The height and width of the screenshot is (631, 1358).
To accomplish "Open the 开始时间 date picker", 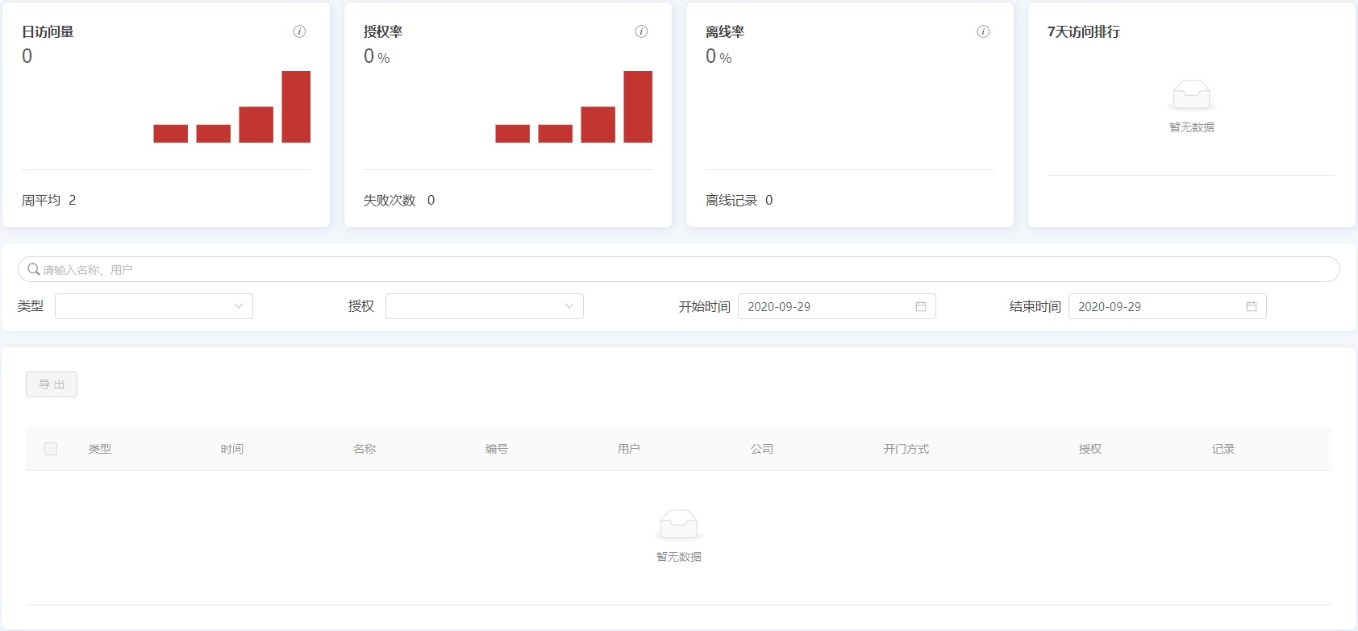I will 827,306.
